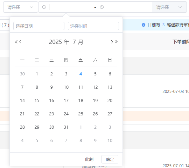Viewport: 189px width, 168px height.
Task: Click the 7 月 month header label
Action: (78, 42)
